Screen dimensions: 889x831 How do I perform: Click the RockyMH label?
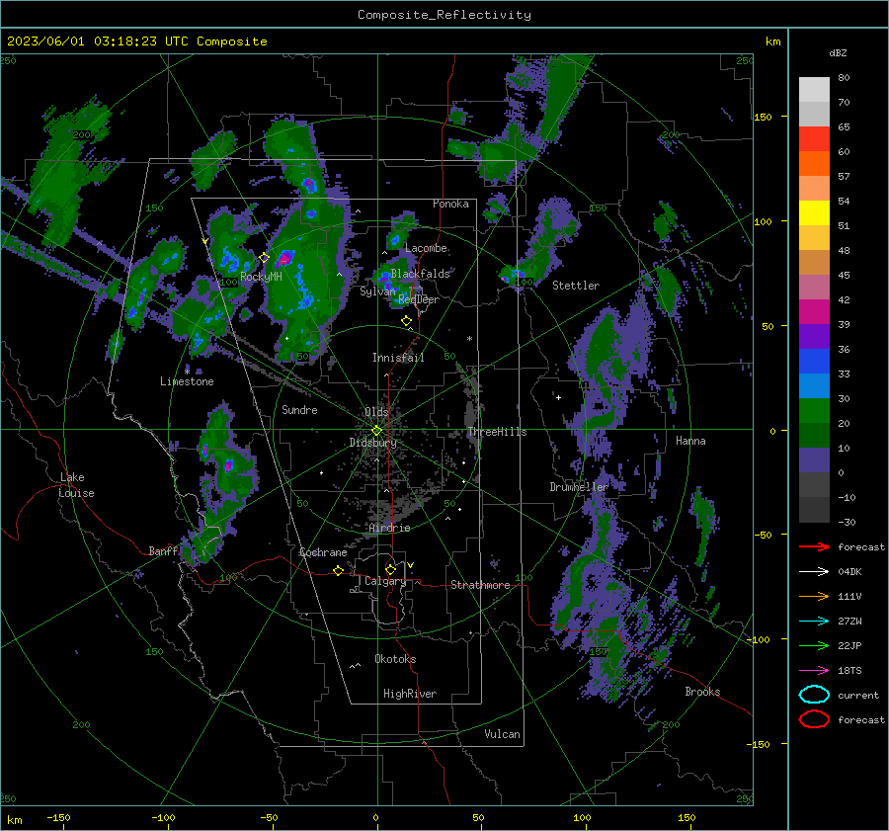(x=261, y=277)
